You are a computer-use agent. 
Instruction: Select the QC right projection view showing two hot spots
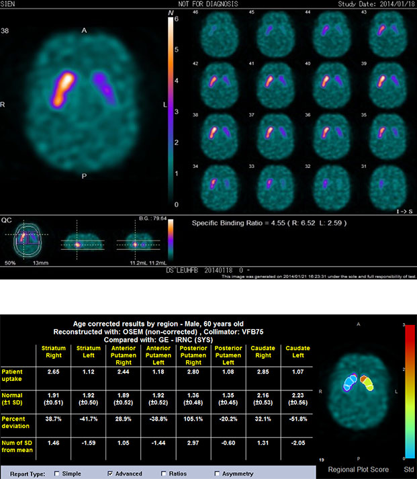point(138,241)
